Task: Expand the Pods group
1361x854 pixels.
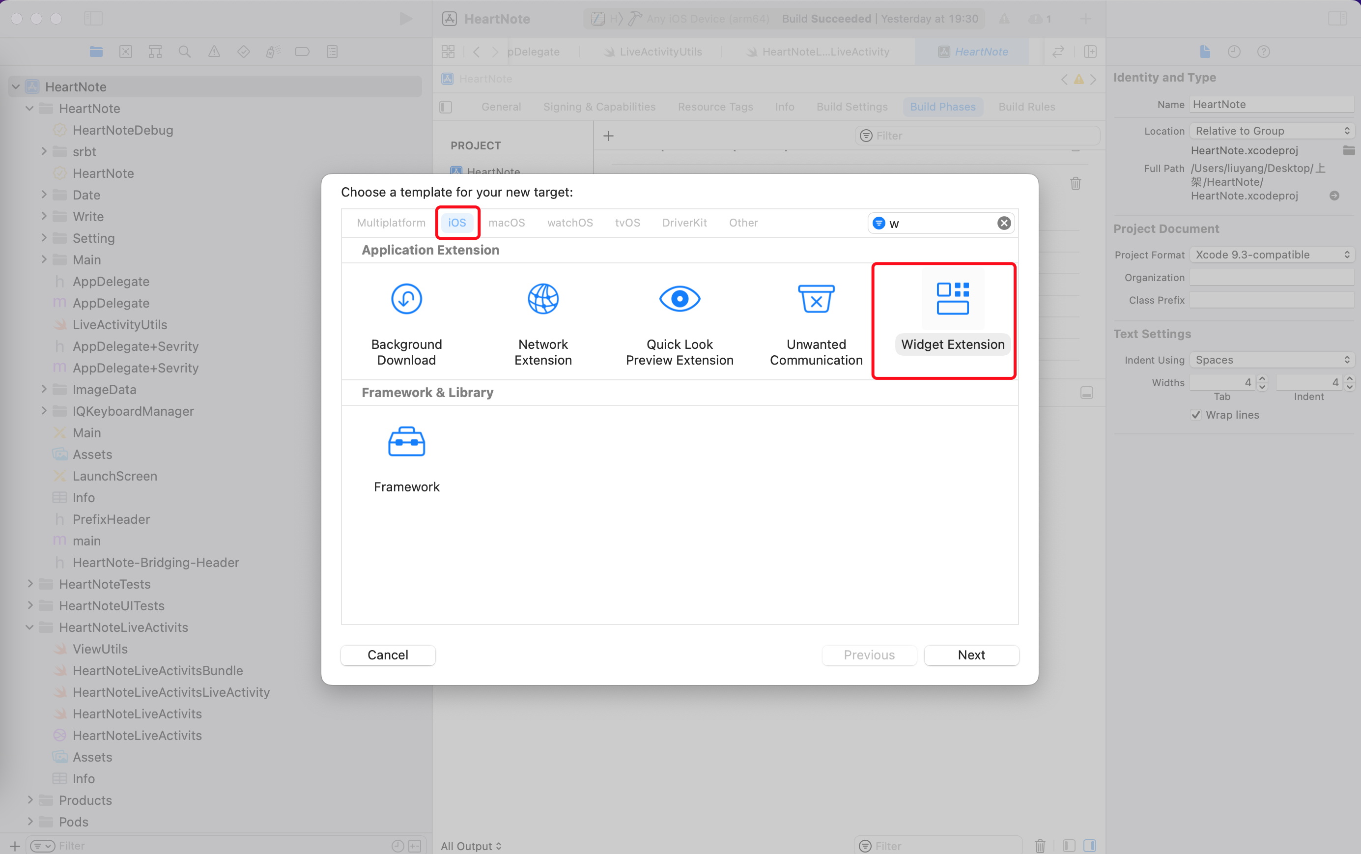Action: 30,821
